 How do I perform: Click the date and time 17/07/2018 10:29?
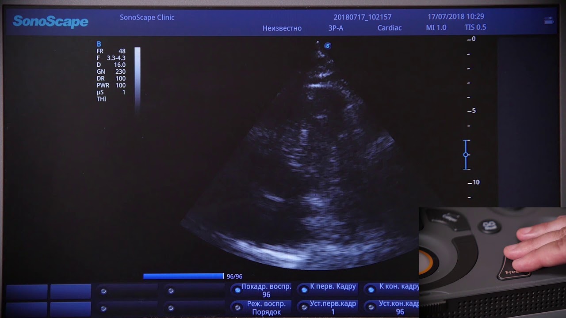(456, 17)
